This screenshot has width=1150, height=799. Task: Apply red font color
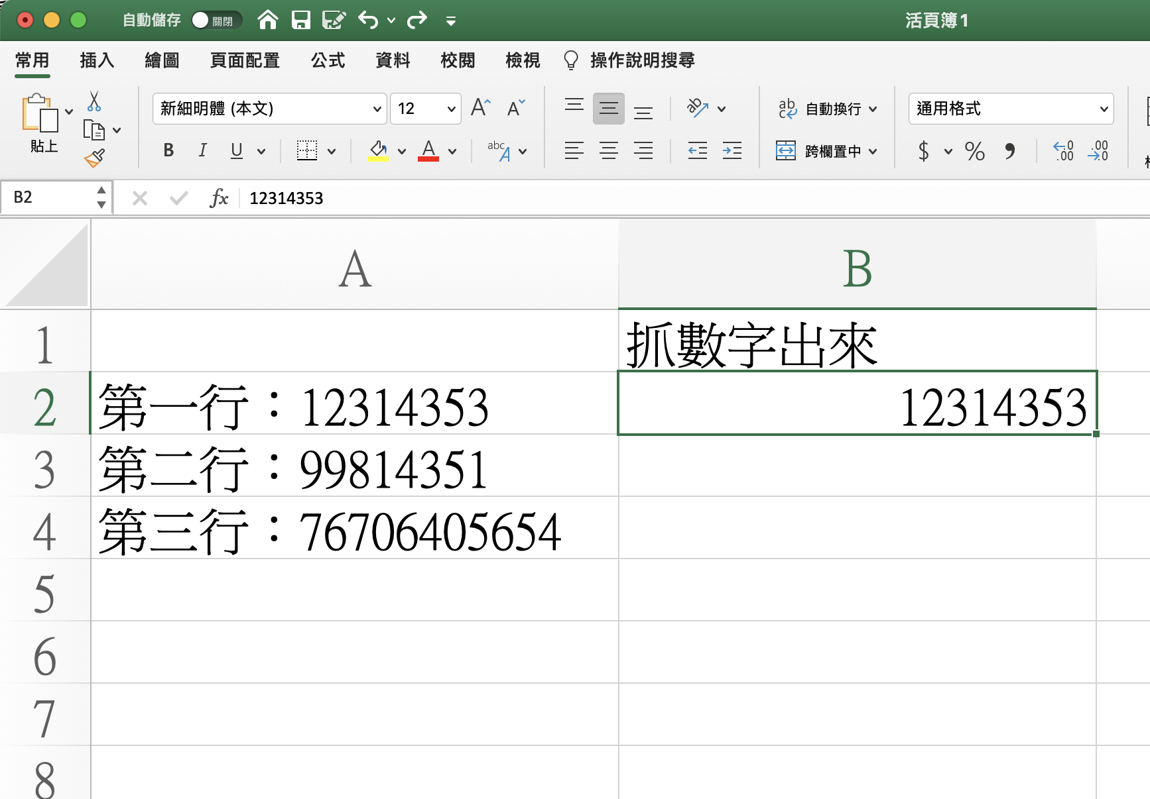pyautogui.click(x=428, y=151)
